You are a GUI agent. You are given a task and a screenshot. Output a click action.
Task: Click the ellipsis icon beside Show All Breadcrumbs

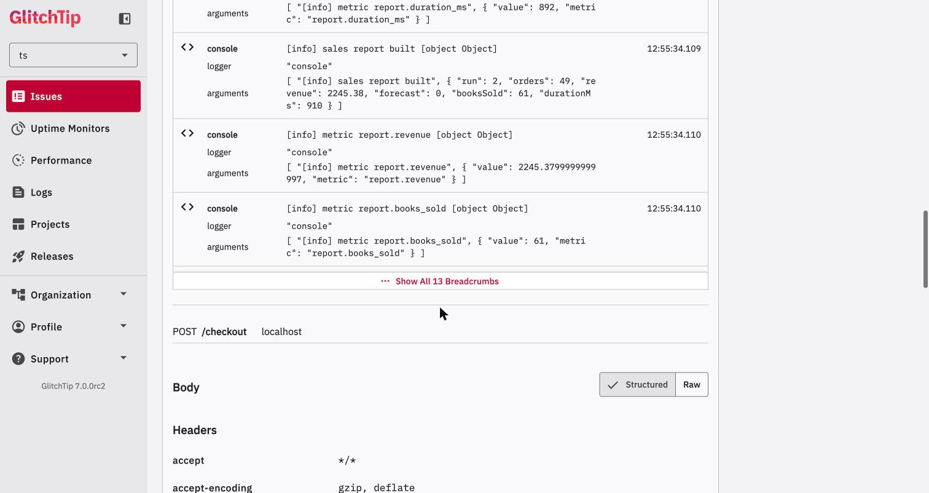pyautogui.click(x=385, y=281)
